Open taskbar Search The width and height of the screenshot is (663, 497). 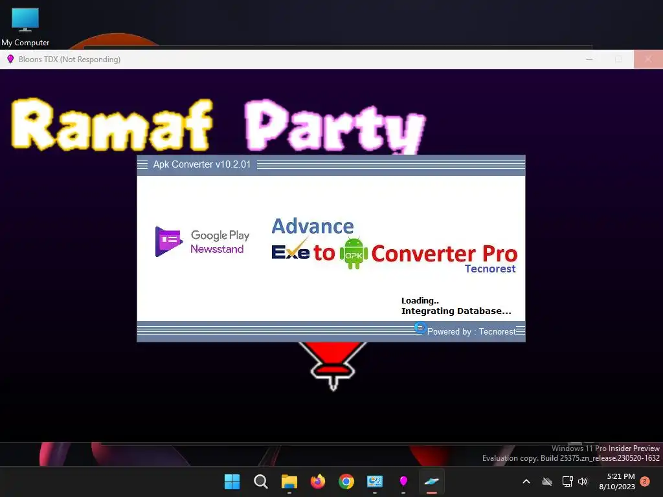[x=260, y=481]
